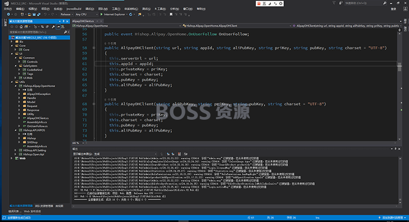Expand the Web project node
Screen dimensions: 409x222
(x=11, y=158)
